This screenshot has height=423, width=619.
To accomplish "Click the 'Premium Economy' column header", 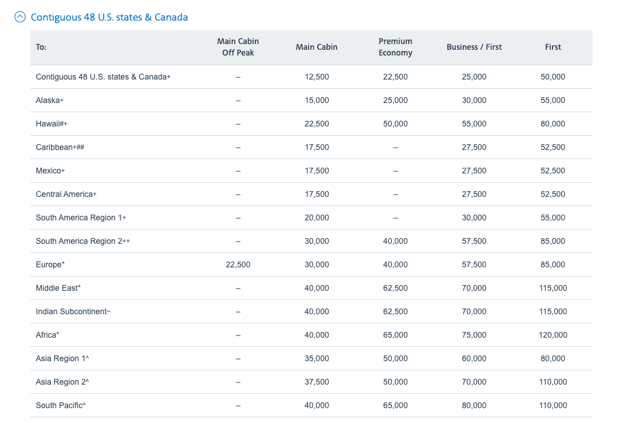I will click(x=395, y=47).
